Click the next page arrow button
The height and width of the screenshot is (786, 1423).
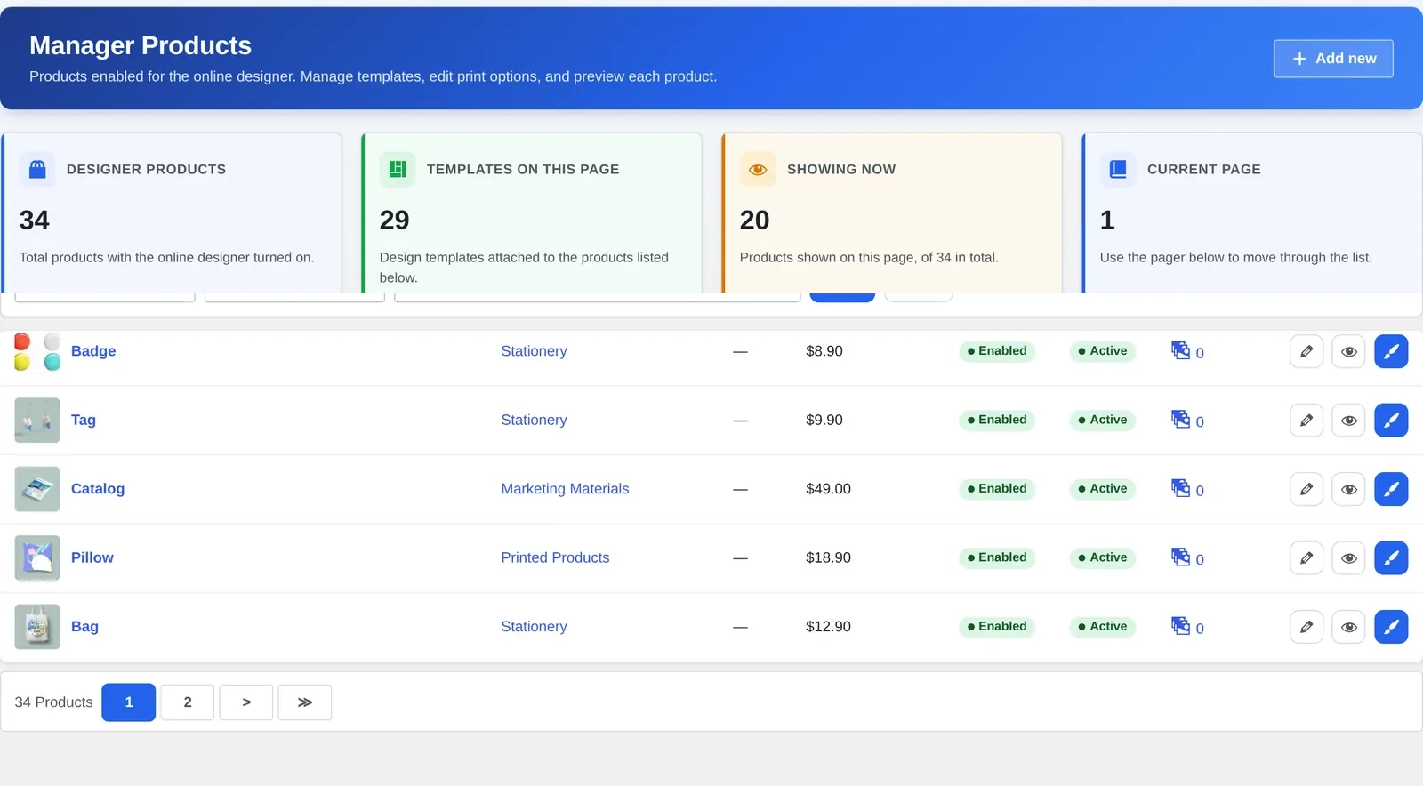[x=246, y=702]
